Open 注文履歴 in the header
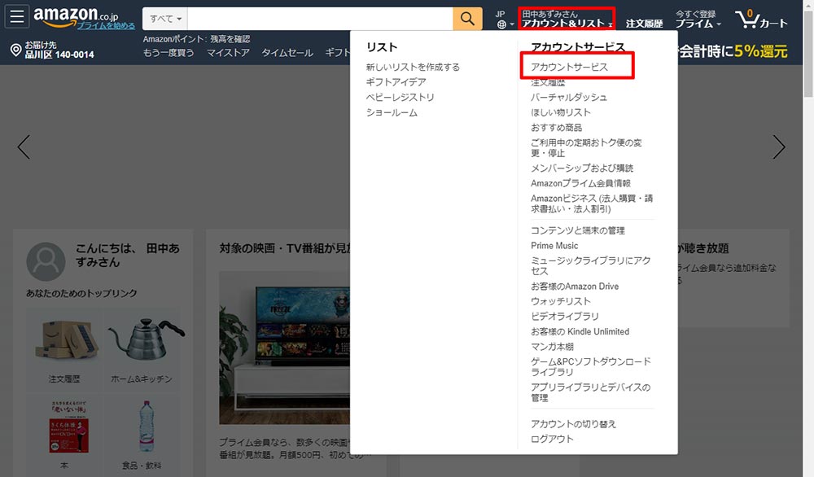The height and width of the screenshot is (477, 814). pos(644,24)
